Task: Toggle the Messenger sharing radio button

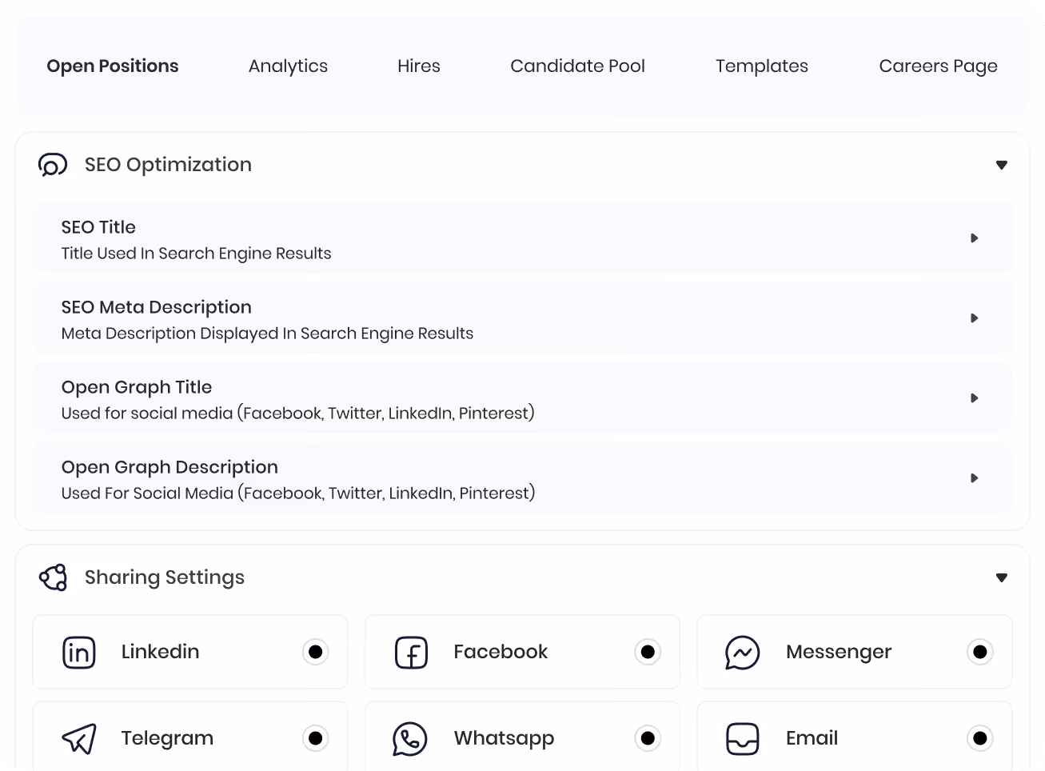Action: coord(980,652)
